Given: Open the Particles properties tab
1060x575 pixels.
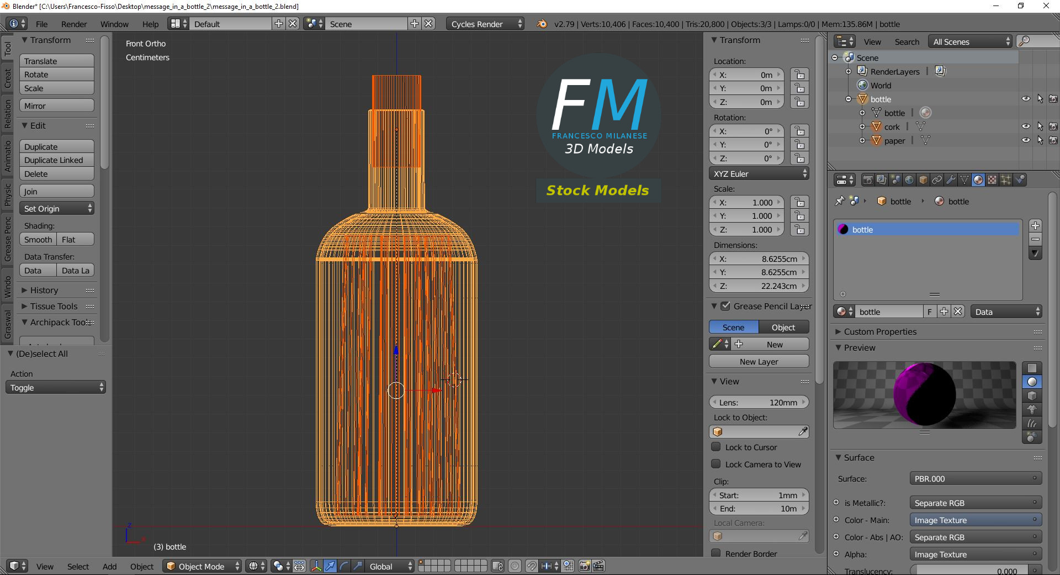Looking at the screenshot, I should tap(1006, 180).
